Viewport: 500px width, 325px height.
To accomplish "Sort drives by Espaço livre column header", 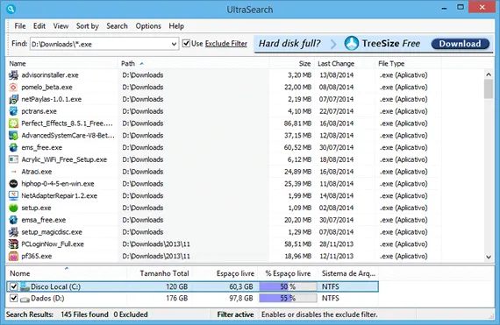I will click(x=225, y=273).
